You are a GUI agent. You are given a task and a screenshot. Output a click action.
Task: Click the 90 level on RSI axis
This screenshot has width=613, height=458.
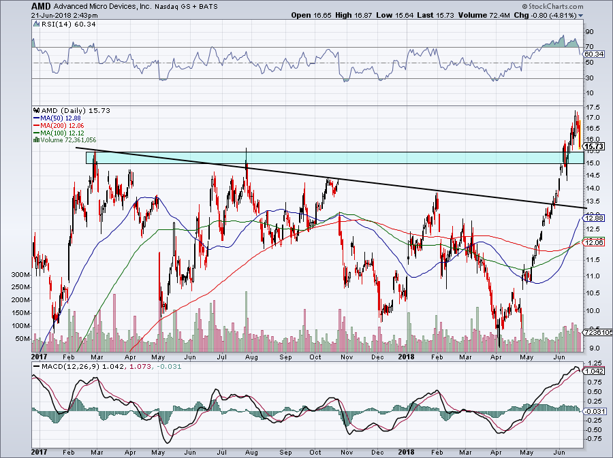tap(590, 32)
